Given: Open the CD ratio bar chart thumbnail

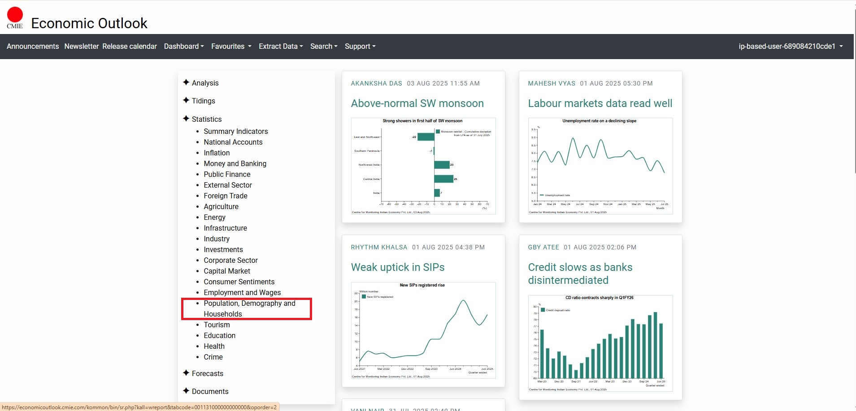Looking at the screenshot, I should (x=600, y=343).
